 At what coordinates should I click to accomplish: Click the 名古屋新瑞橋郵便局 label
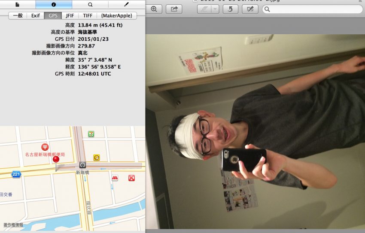[45, 154]
